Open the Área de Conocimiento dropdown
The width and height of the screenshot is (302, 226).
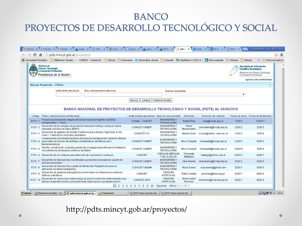(x=205, y=94)
